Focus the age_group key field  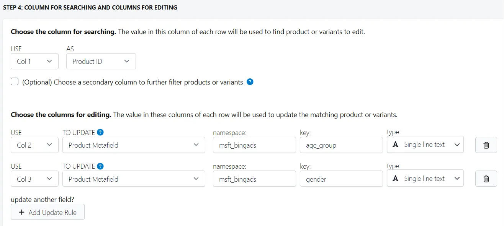click(341, 145)
